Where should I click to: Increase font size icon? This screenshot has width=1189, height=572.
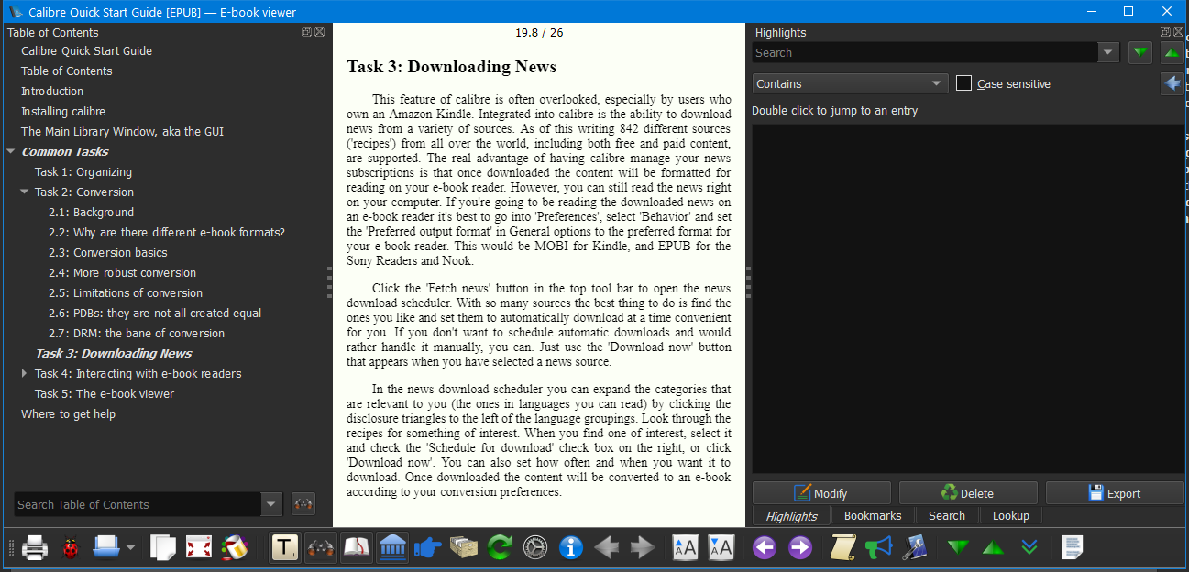686,548
